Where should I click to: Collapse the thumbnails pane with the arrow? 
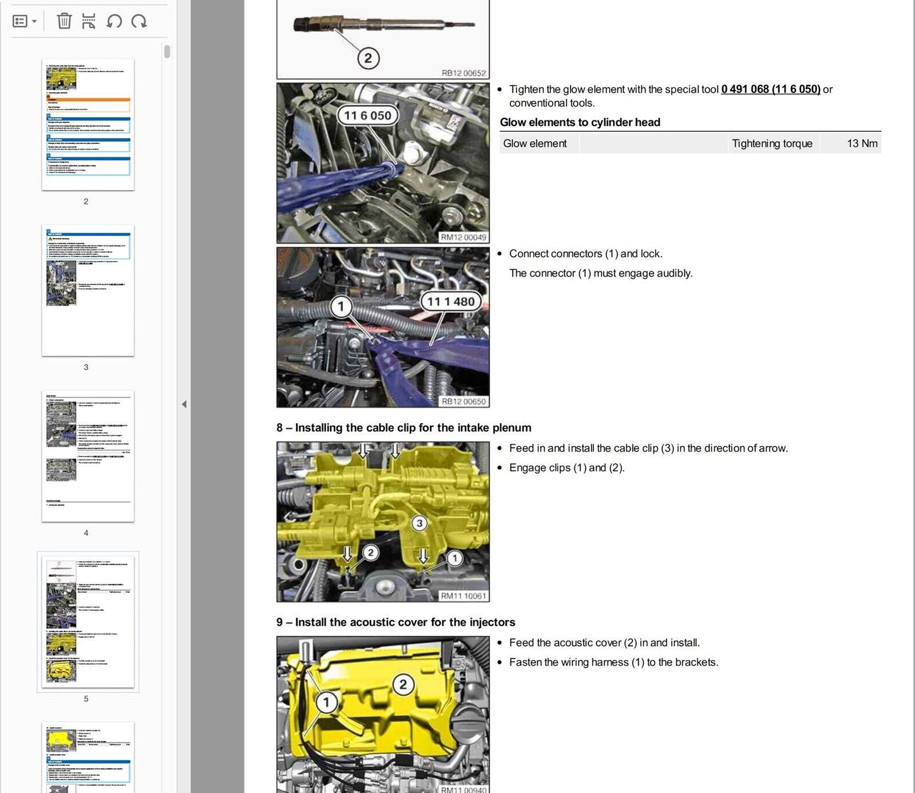coord(184,404)
